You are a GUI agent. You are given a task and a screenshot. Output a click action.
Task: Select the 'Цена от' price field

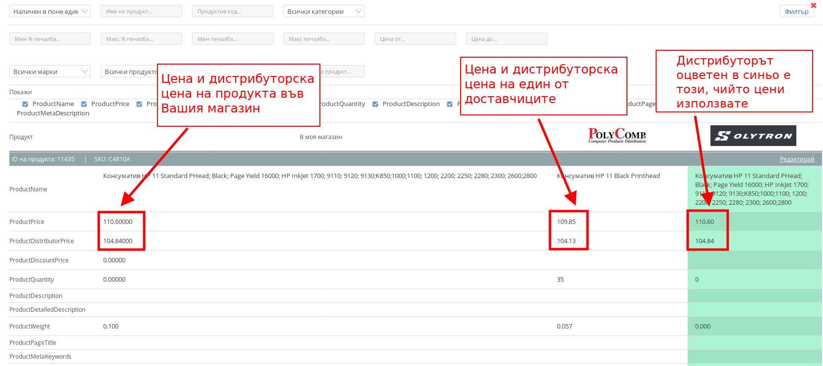[415, 39]
